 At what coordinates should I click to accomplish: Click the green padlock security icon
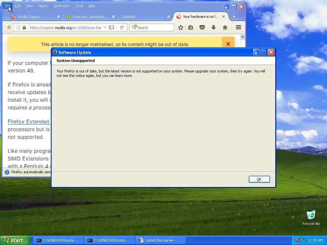pos(24,27)
